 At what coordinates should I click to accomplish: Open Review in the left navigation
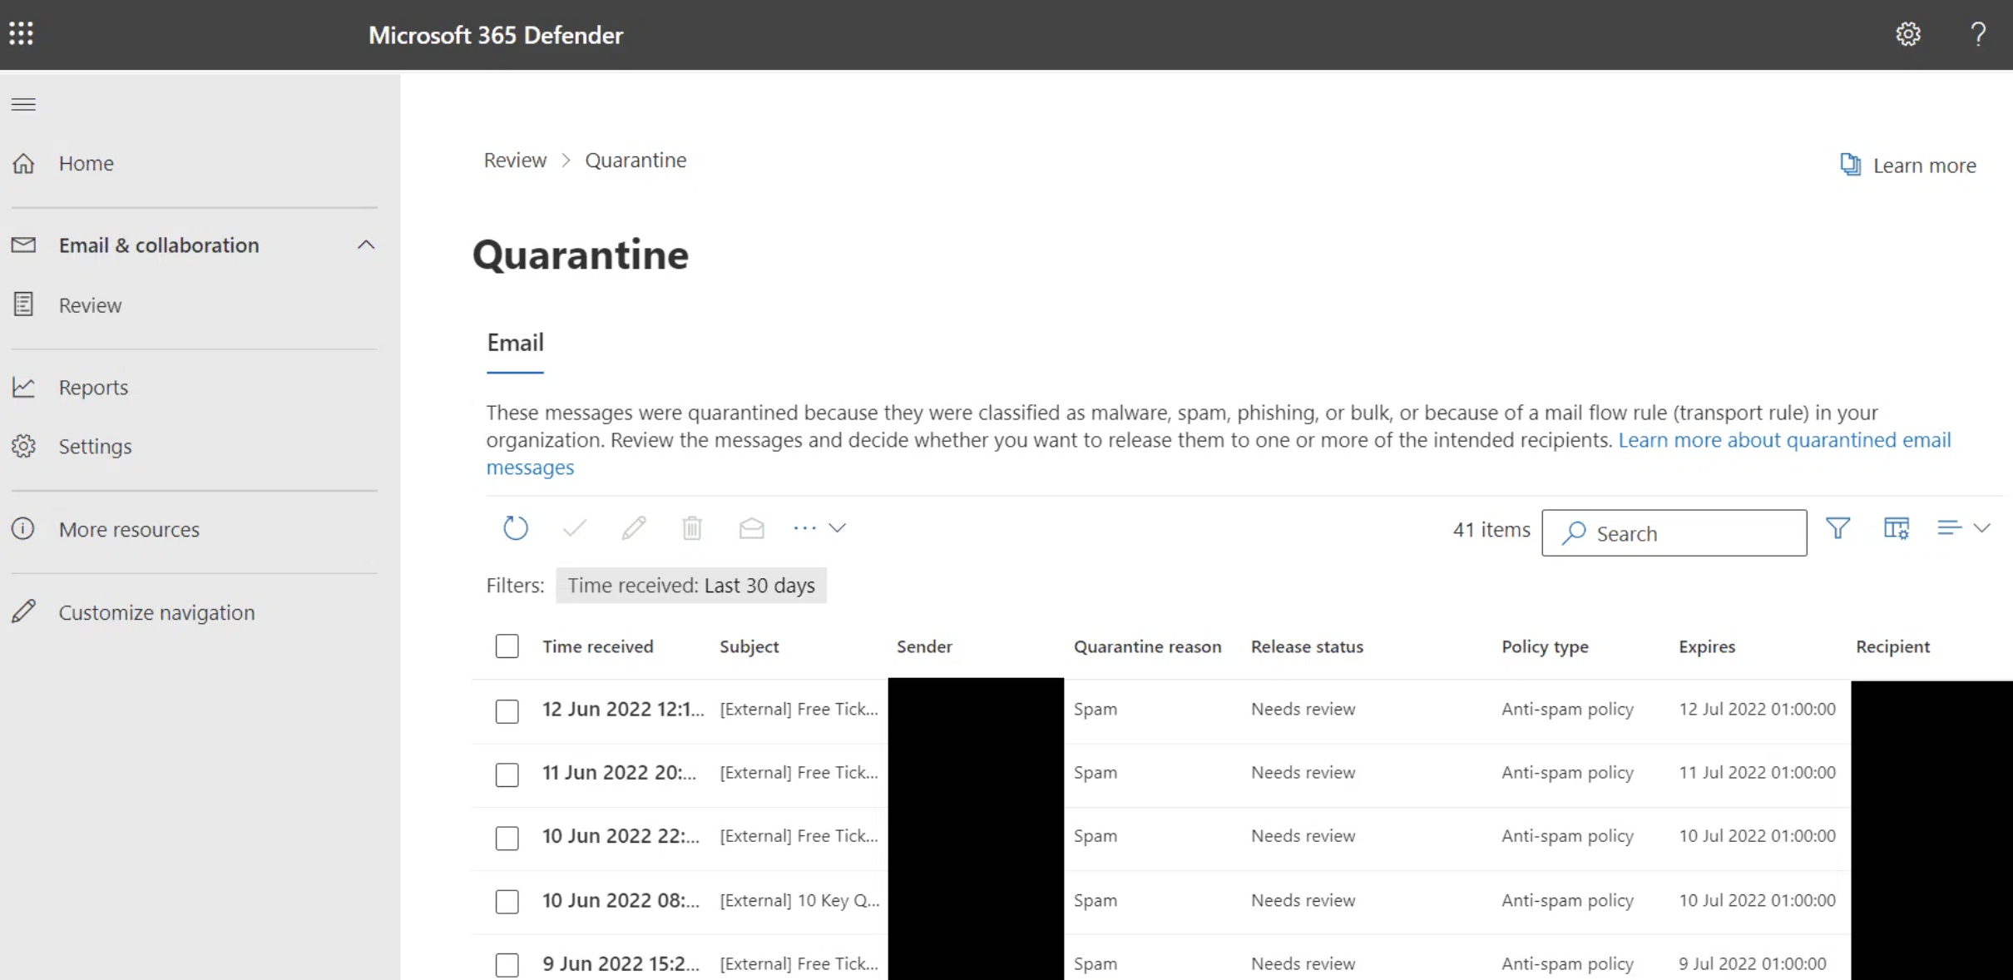91,304
